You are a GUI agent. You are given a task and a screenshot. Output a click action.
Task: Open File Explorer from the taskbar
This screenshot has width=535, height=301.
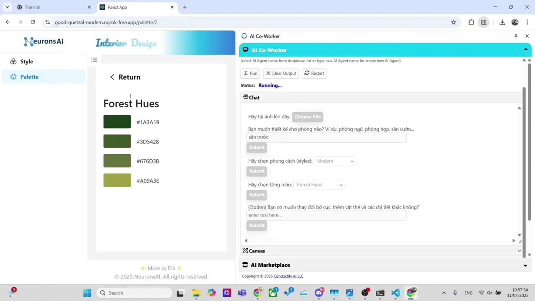(x=196, y=293)
